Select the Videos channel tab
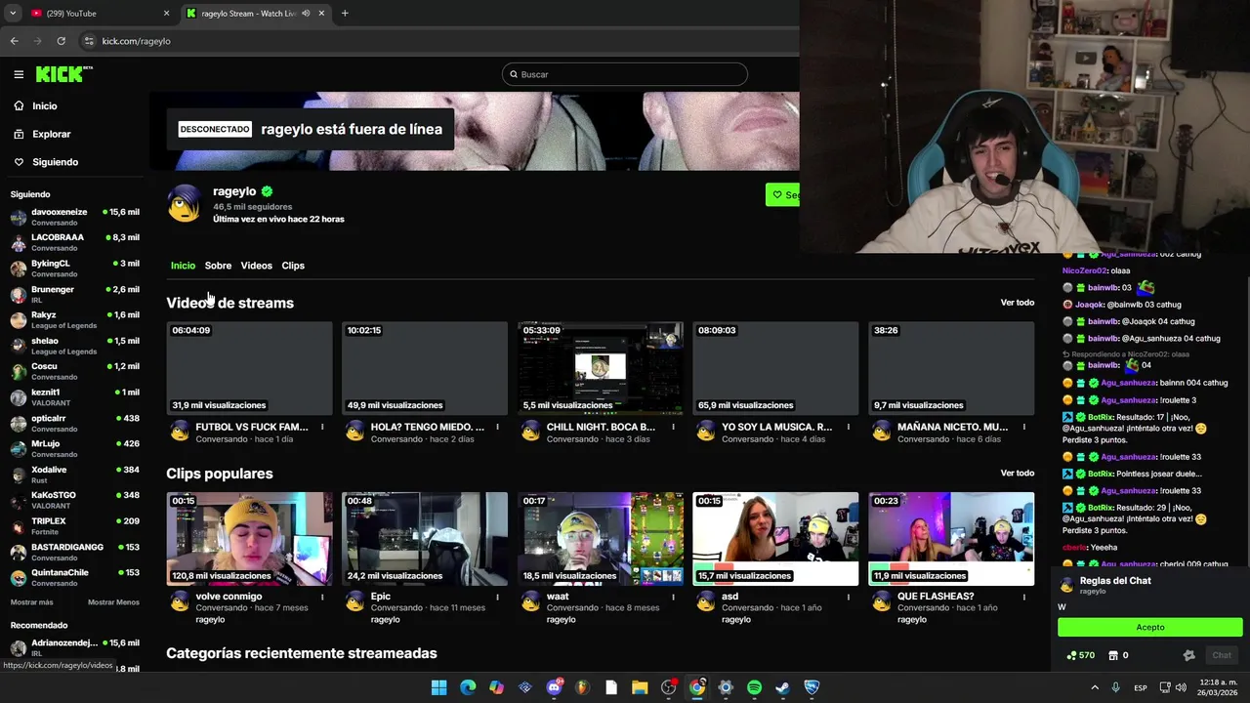Viewport: 1250px width, 703px height. tap(256, 266)
